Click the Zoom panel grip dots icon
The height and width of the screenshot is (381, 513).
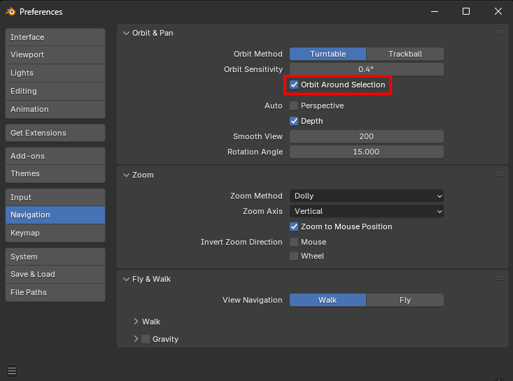tap(500, 175)
